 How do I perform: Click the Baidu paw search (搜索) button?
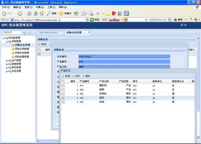[178, 20]
